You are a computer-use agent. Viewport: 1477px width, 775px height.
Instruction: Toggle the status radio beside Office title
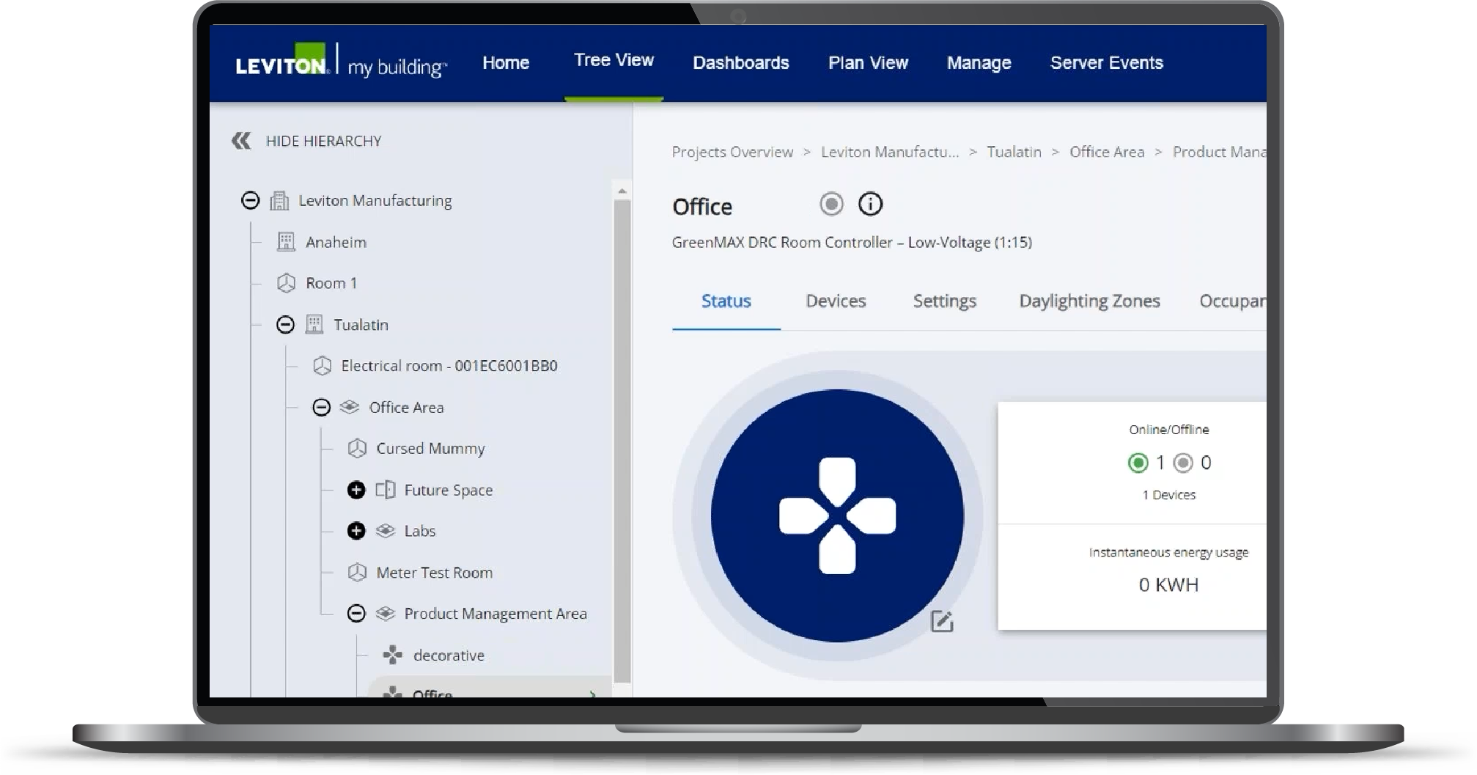[831, 204]
